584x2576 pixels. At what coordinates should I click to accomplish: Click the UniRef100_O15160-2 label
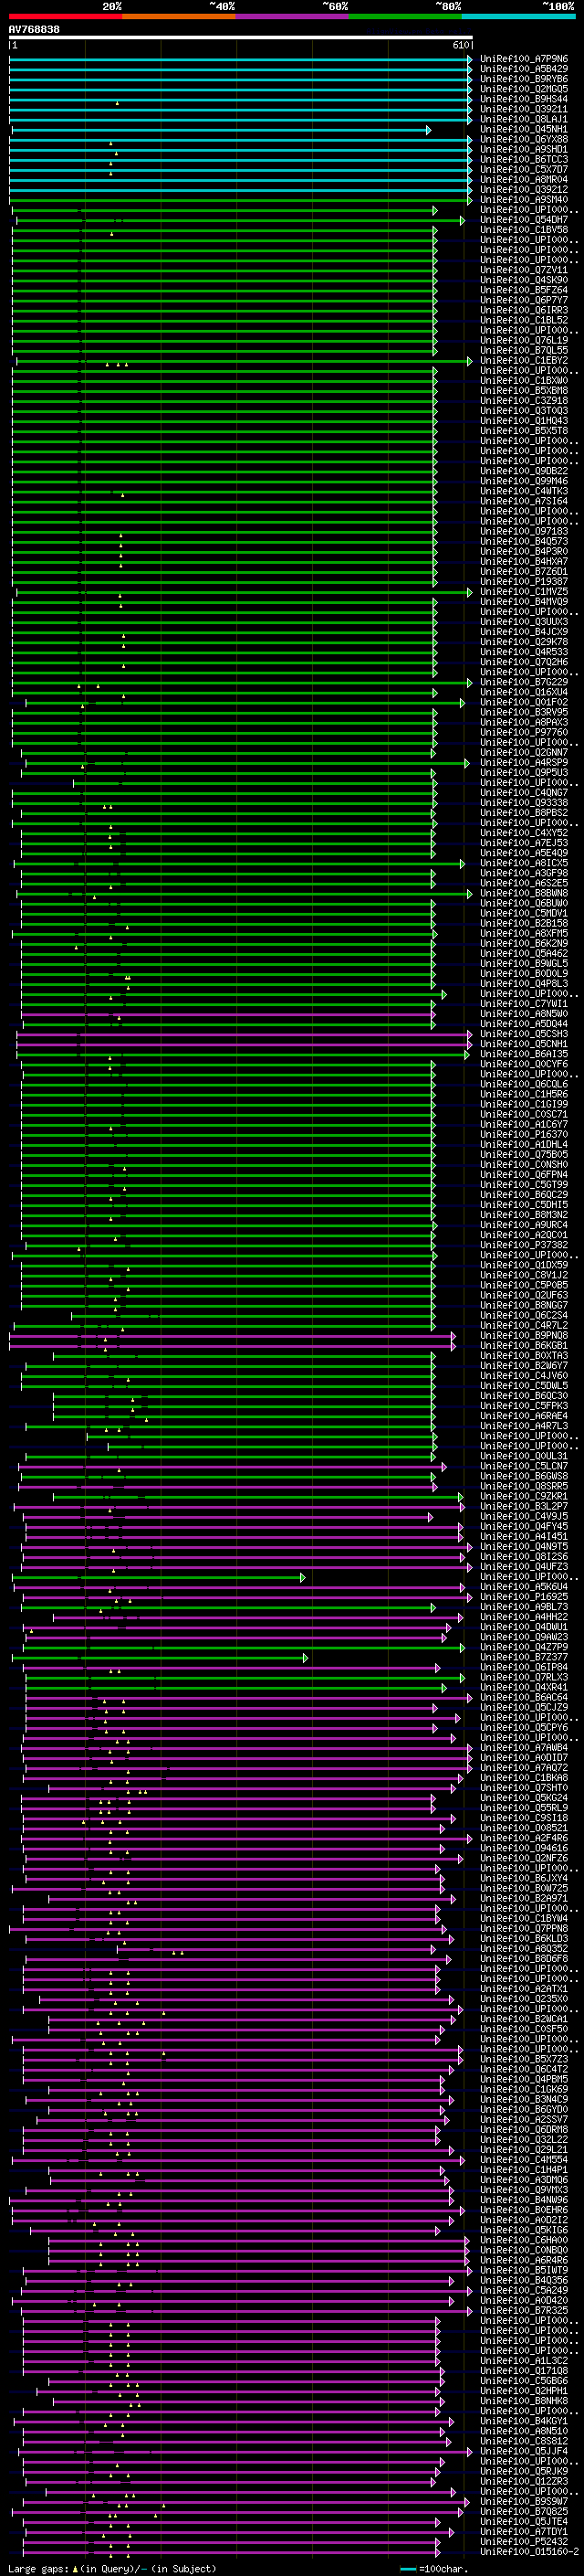click(528, 2551)
